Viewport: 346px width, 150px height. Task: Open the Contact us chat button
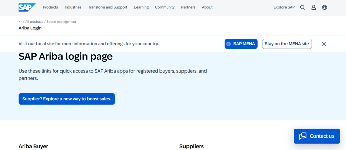(x=317, y=136)
